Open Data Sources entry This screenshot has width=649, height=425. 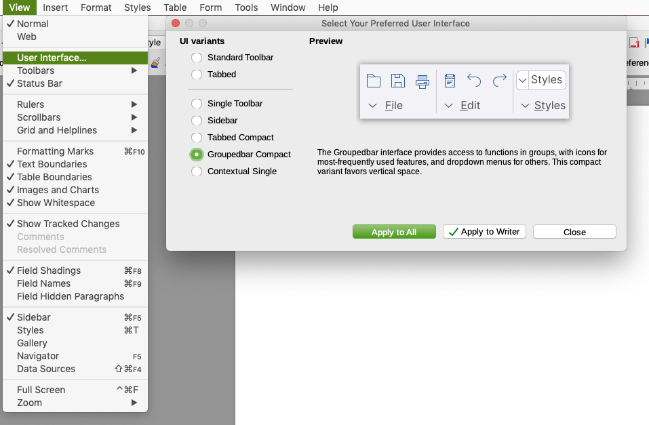coord(75,368)
